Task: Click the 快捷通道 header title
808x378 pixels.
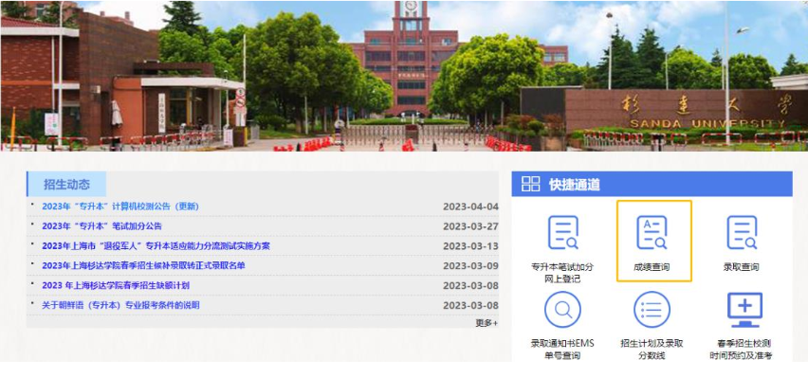Action: pyautogui.click(x=575, y=185)
